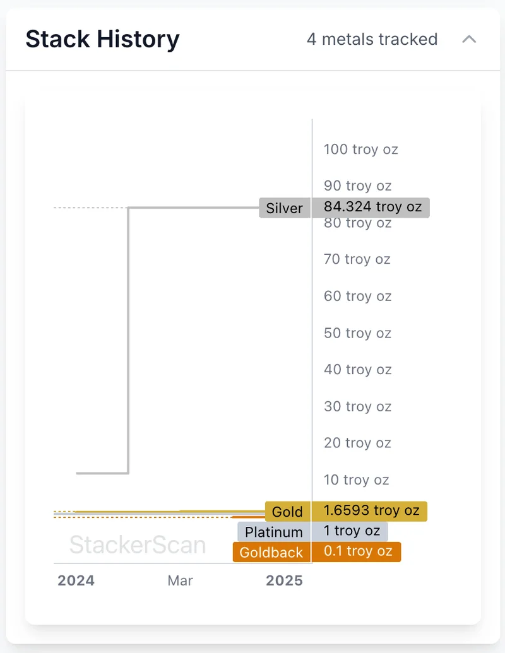The height and width of the screenshot is (653, 505).
Task: Click the 4 metals tracked label
Action: pos(372,39)
